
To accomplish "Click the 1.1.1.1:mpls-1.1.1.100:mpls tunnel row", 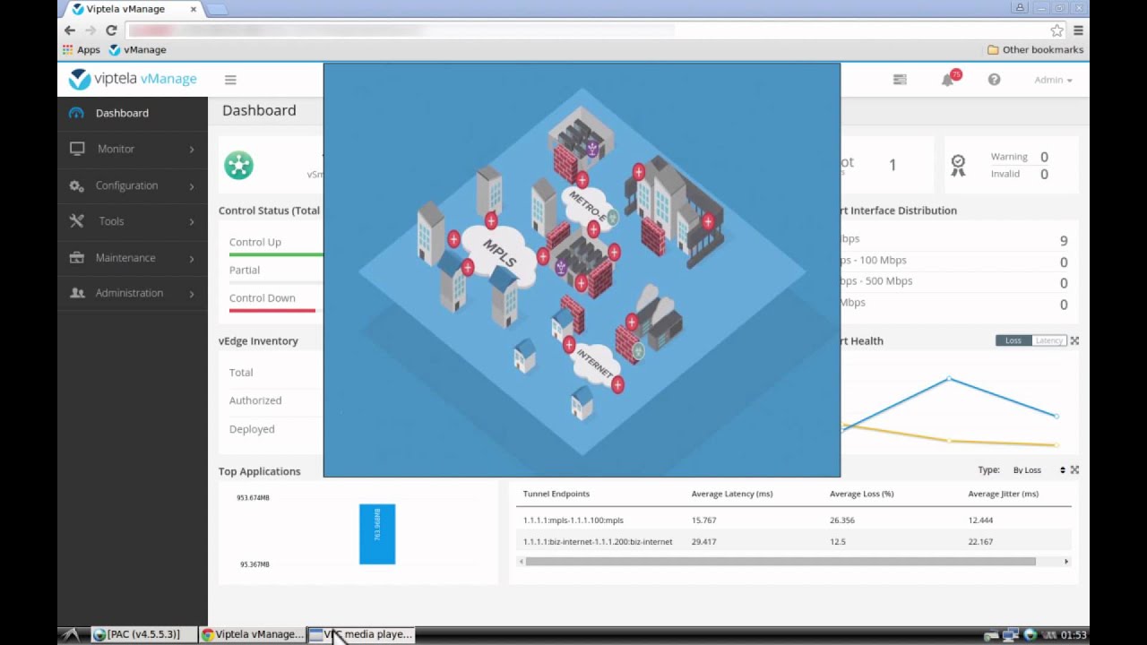I will click(x=794, y=520).
